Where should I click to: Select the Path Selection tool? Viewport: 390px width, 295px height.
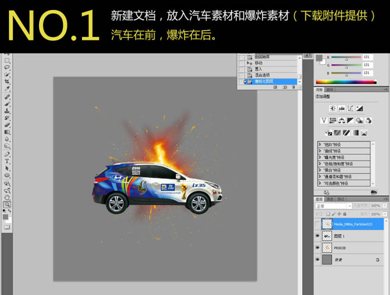coord(7,168)
